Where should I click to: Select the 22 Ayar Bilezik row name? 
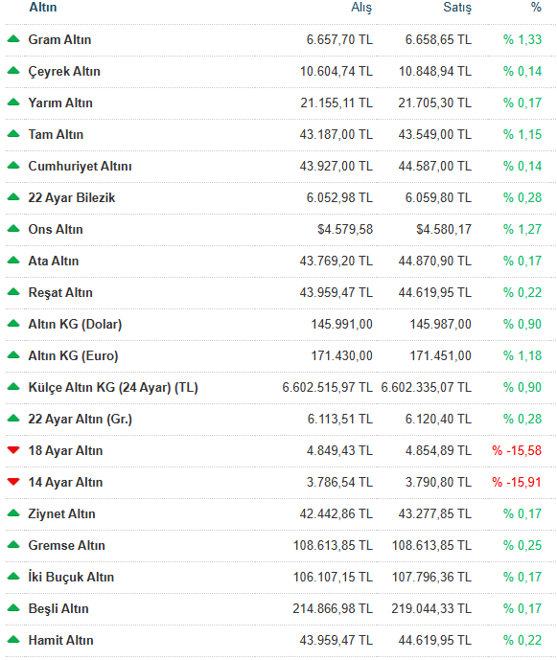coord(71,198)
